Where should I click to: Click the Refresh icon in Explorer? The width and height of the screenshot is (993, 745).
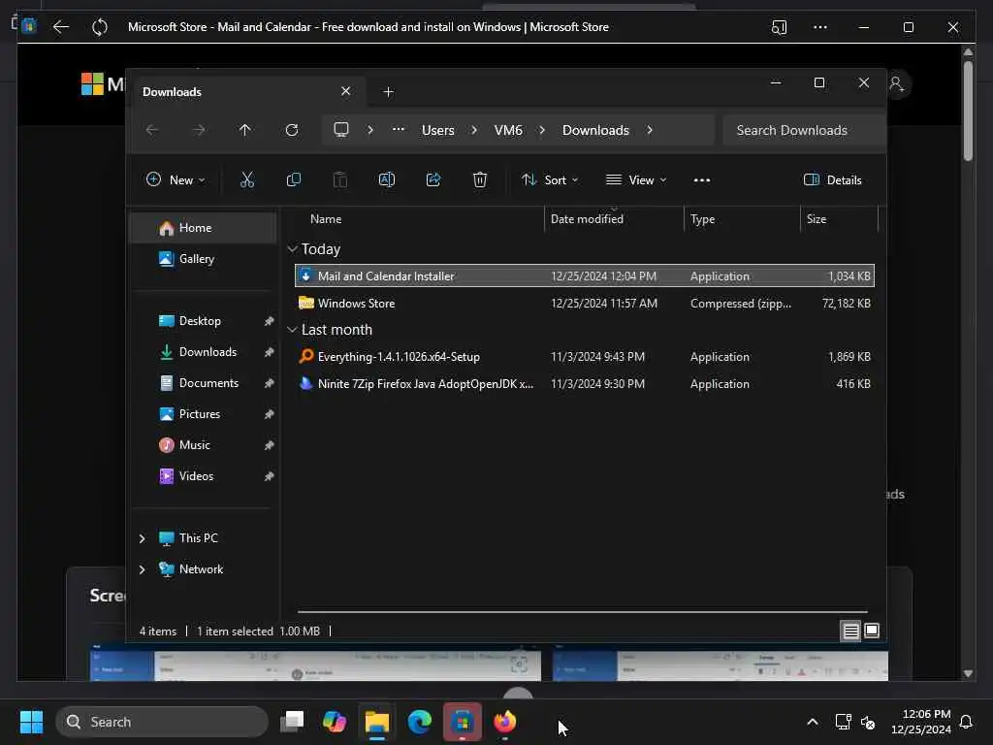pyautogui.click(x=291, y=130)
